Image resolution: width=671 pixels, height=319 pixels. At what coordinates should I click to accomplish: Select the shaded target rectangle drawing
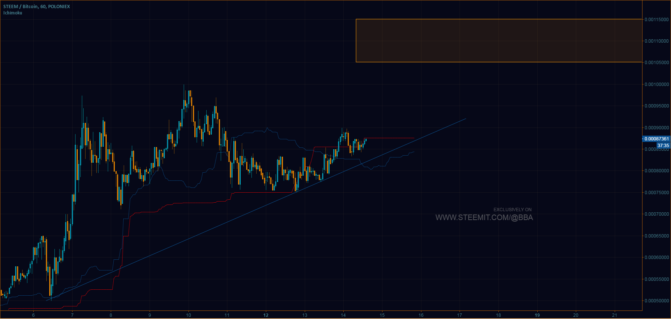498,40
